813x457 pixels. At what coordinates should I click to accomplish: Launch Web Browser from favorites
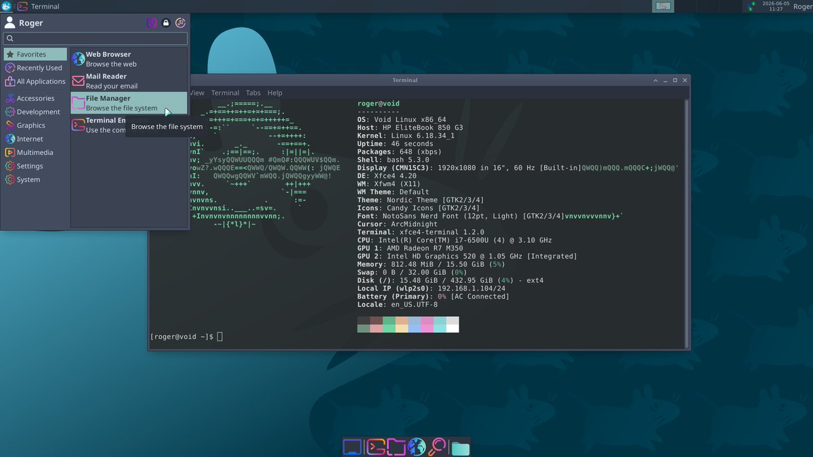[129, 59]
